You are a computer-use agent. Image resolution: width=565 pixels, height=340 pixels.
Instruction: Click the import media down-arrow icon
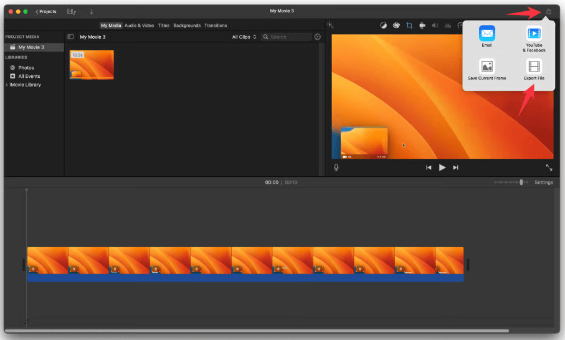[91, 12]
